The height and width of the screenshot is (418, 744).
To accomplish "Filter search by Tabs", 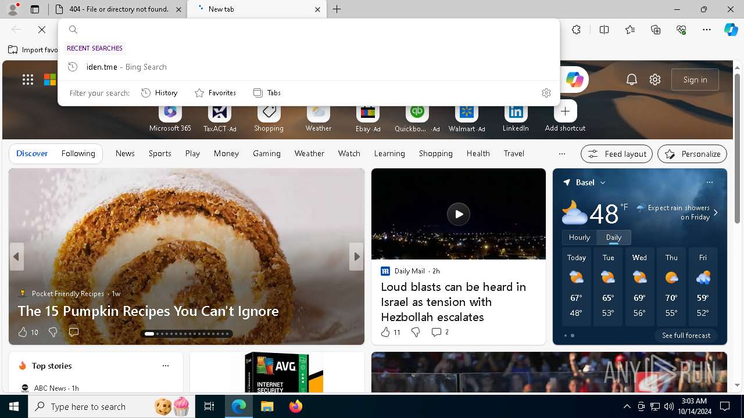I will pos(267,93).
